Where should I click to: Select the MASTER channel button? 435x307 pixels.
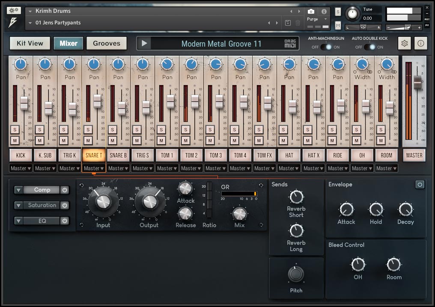(x=414, y=156)
